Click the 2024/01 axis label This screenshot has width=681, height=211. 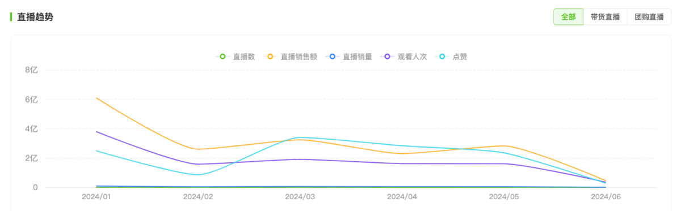[97, 197]
